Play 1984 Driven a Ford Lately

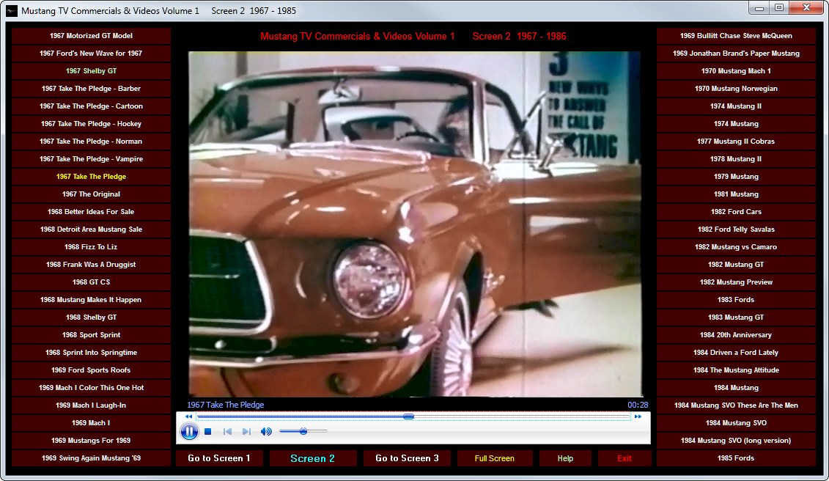[x=736, y=353]
